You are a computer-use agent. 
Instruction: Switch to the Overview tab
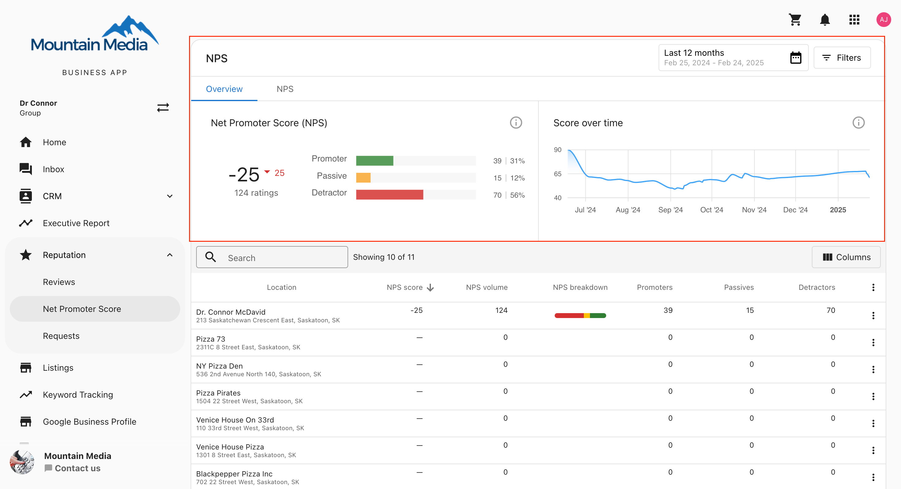[224, 89]
